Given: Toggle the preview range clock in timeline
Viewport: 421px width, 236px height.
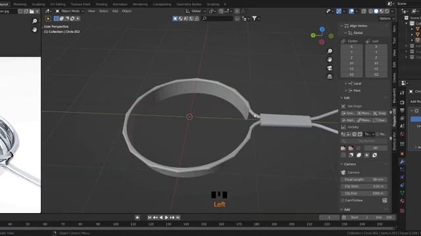Looking at the screenshot, I should point(344,218).
